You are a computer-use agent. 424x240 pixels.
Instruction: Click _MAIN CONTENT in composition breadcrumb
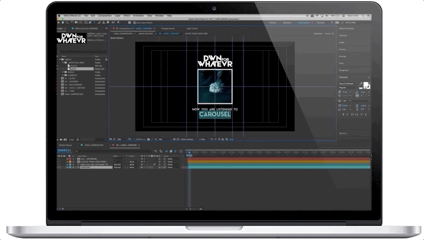[x=145, y=34]
